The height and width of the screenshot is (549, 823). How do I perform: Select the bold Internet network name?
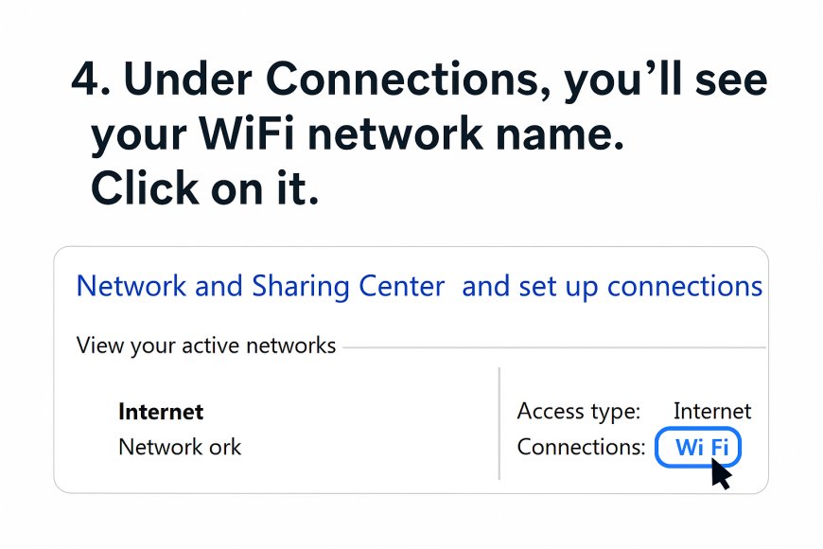tap(161, 412)
